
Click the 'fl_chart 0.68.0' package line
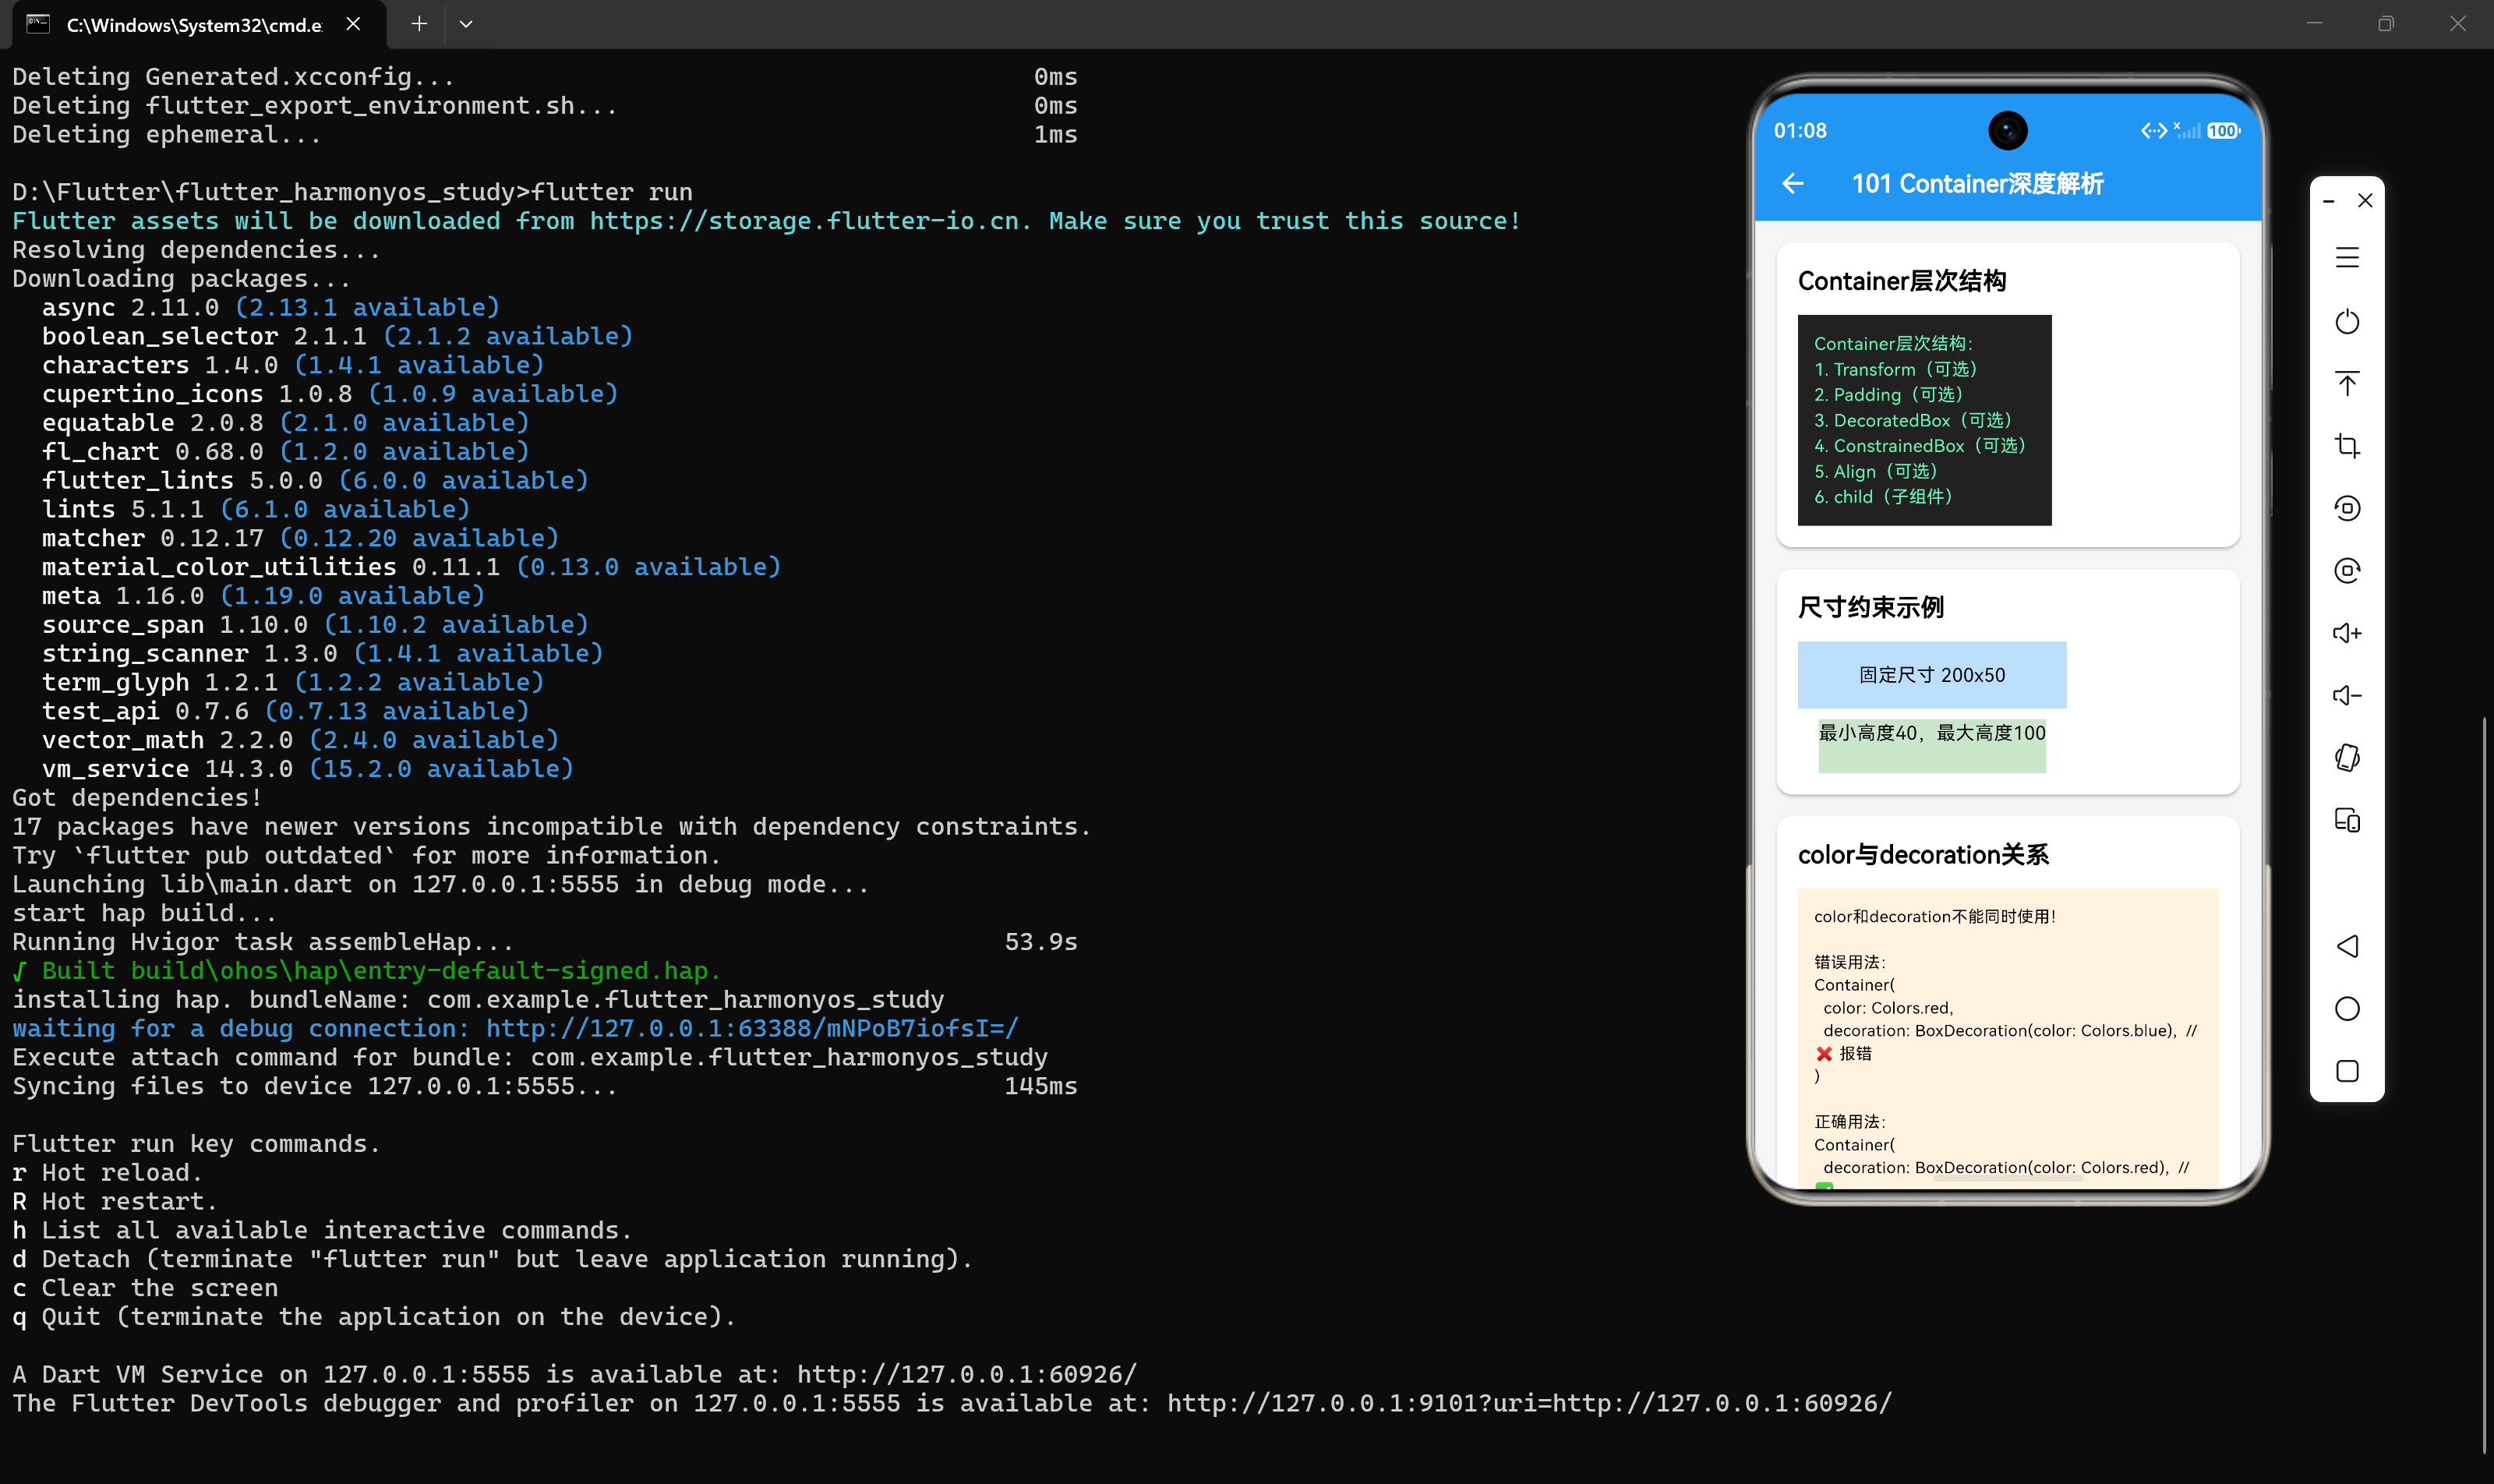pyautogui.click(x=285, y=452)
